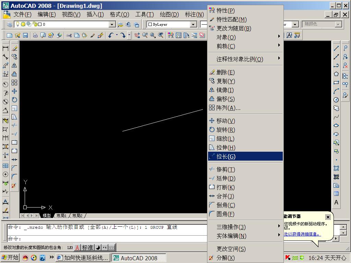Open the 文件(F) menu
Screen dimensions: 351x263
[22, 14]
